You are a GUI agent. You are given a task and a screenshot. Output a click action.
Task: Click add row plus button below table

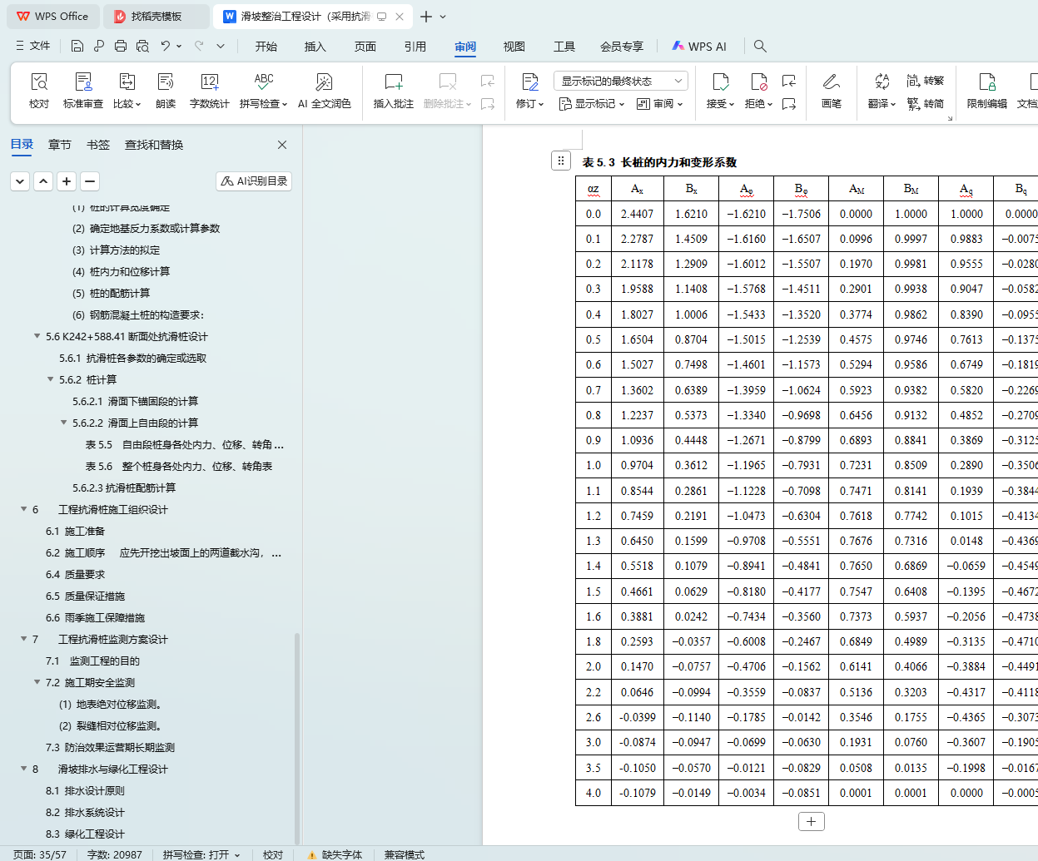pyautogui.click(x=811, y=822)
